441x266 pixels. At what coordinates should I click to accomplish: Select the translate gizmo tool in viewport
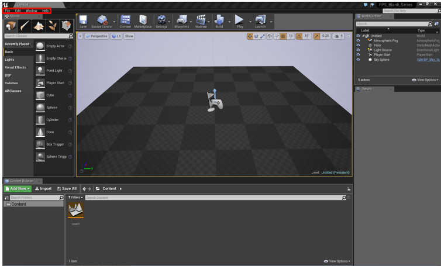(x=250, y=36)
